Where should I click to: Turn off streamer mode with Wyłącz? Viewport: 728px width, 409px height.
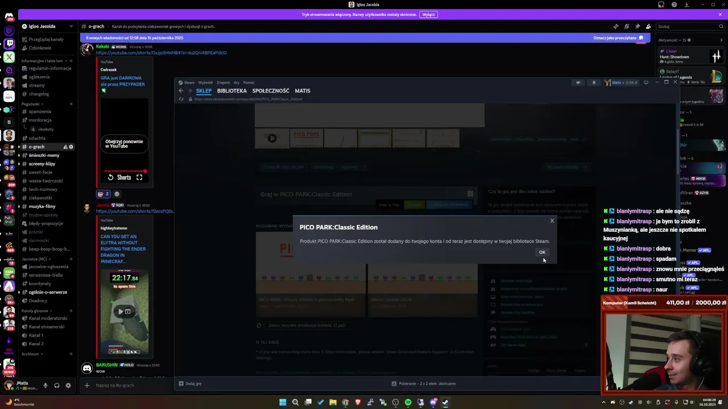(x=428, y=15)
